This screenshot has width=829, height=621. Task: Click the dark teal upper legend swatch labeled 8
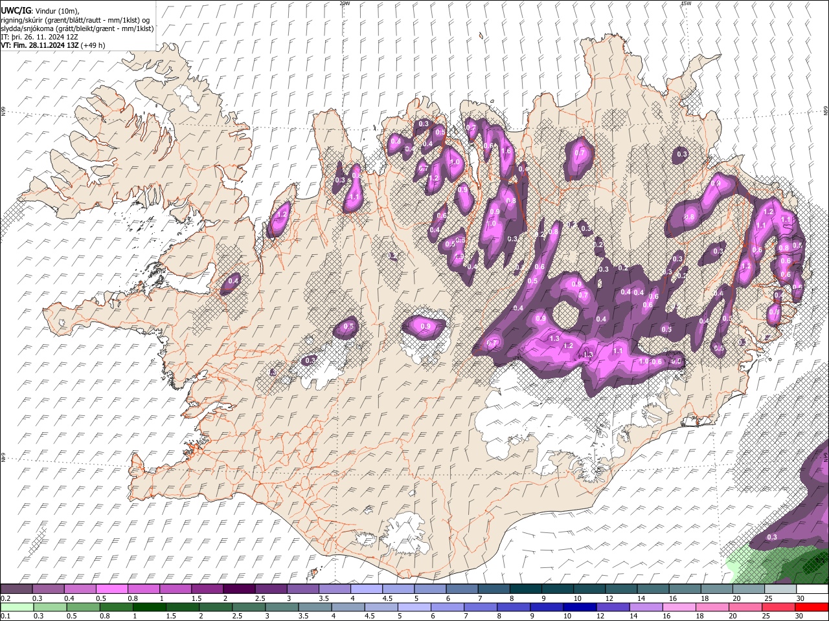click(526, 589)
